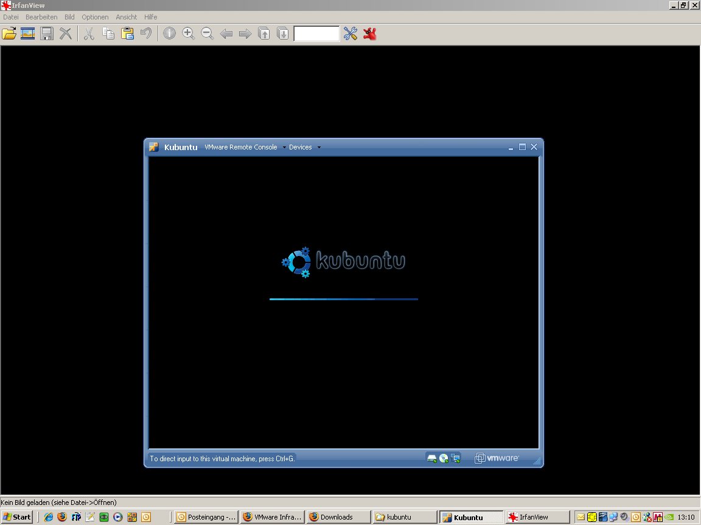The height and width of the screenshot is (525, 701).
Task: Open the Bearbeiten menu
Action: click(x=41, y=17)
